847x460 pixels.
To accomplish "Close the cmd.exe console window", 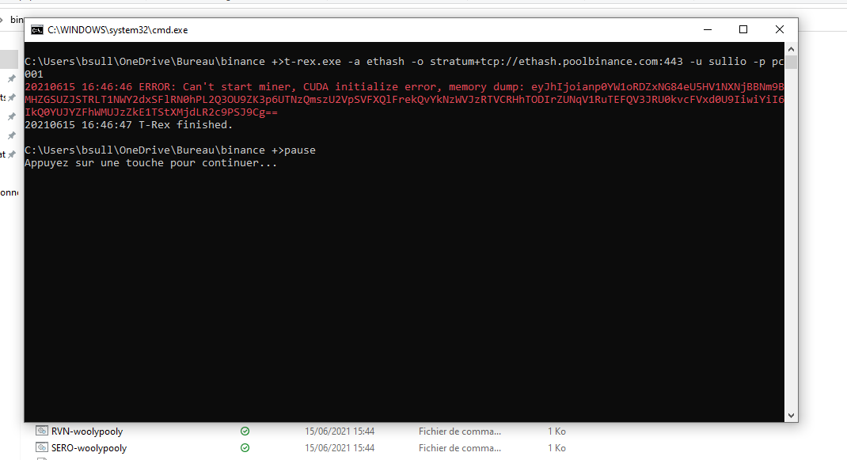I will coord(780,30).
